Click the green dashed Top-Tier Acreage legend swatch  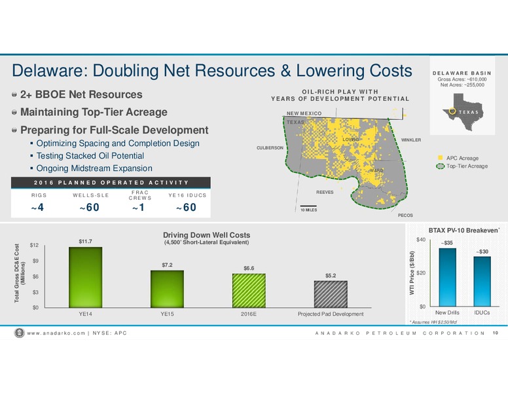(x=440, y=166)
